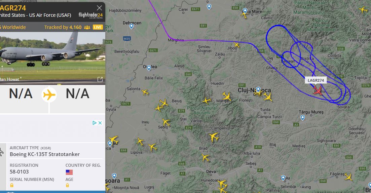Click the KC-135 Stratotanker aircraft photo
This screenshot has height=193, width=371.
point(52,56)
